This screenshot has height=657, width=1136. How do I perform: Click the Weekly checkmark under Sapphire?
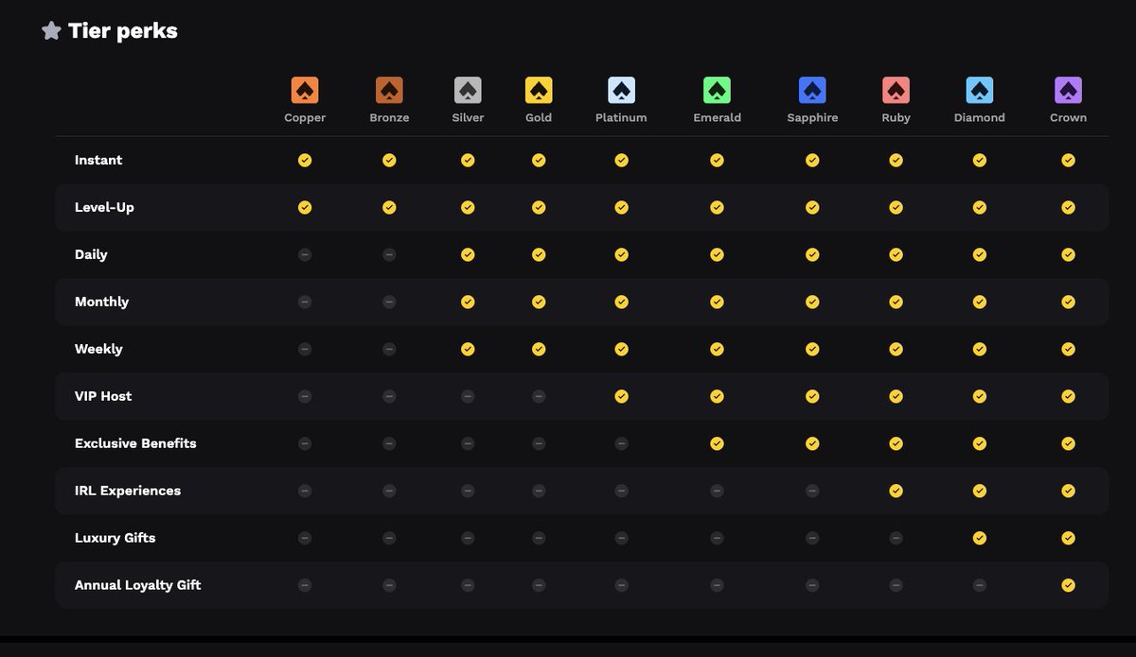point(812,350)
